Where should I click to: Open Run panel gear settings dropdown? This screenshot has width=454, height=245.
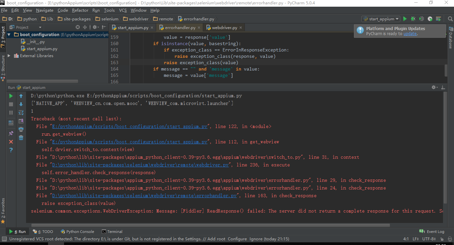[434, 87]
